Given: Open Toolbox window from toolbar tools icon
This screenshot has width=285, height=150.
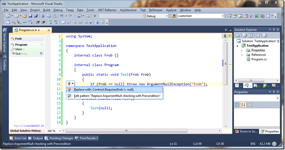Looking at the screenshot, I should pyautogui.click(x=251, y=16).
